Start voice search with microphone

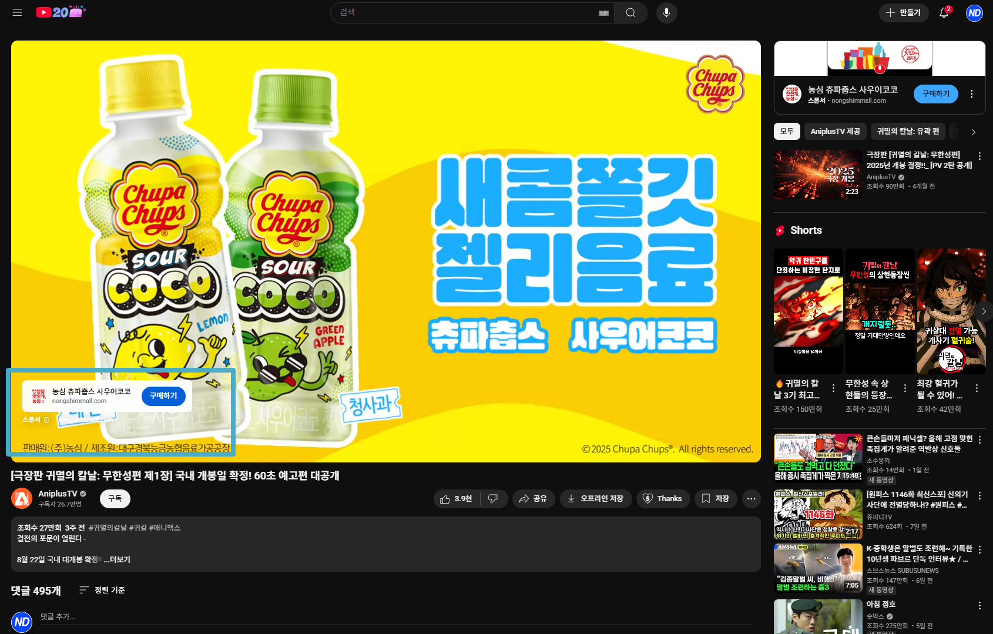coord(666,12)
